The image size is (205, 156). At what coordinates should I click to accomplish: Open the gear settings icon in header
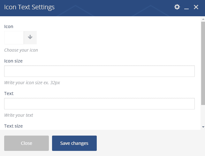point(177,7)
